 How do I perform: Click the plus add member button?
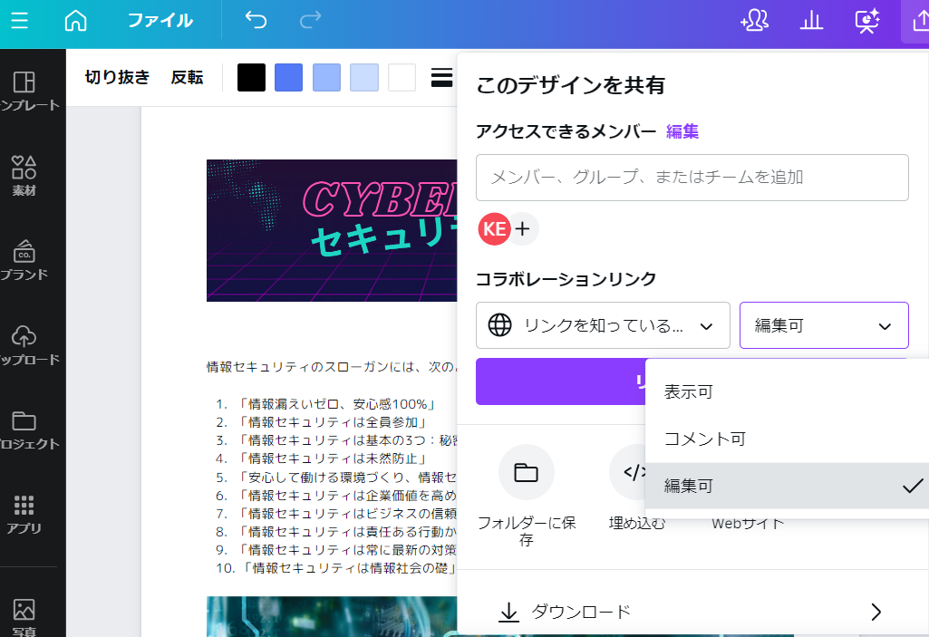(x=523, y=228)
